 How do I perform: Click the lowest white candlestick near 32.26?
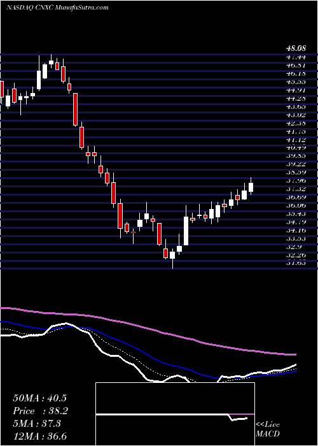tap(172, 258)
